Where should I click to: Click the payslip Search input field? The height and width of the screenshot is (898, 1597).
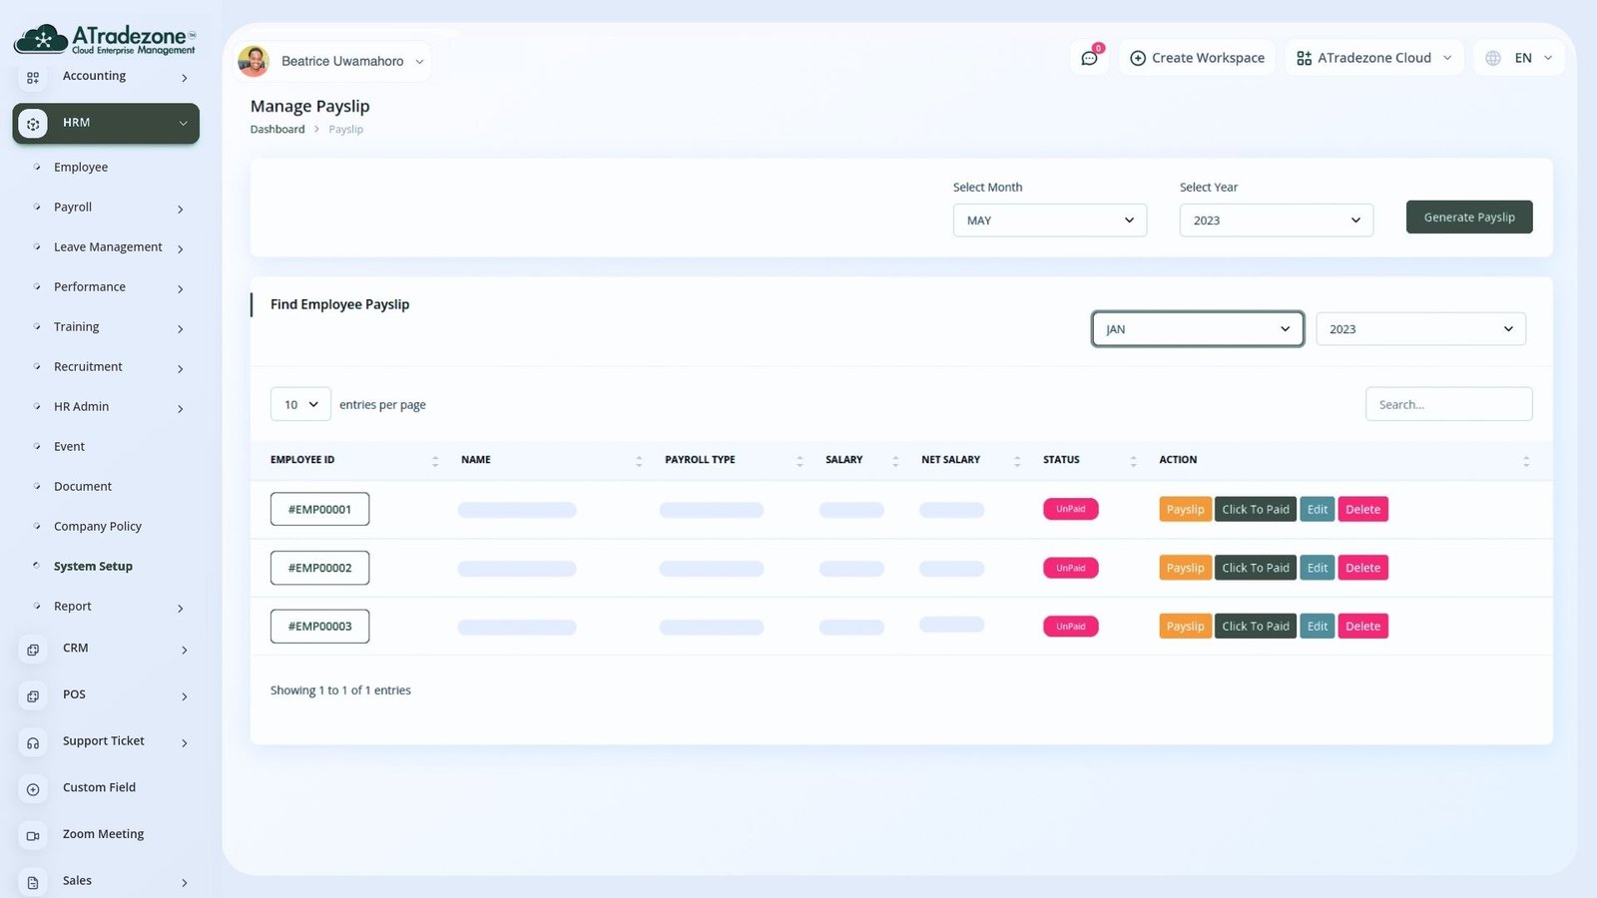click(1447, 404)
